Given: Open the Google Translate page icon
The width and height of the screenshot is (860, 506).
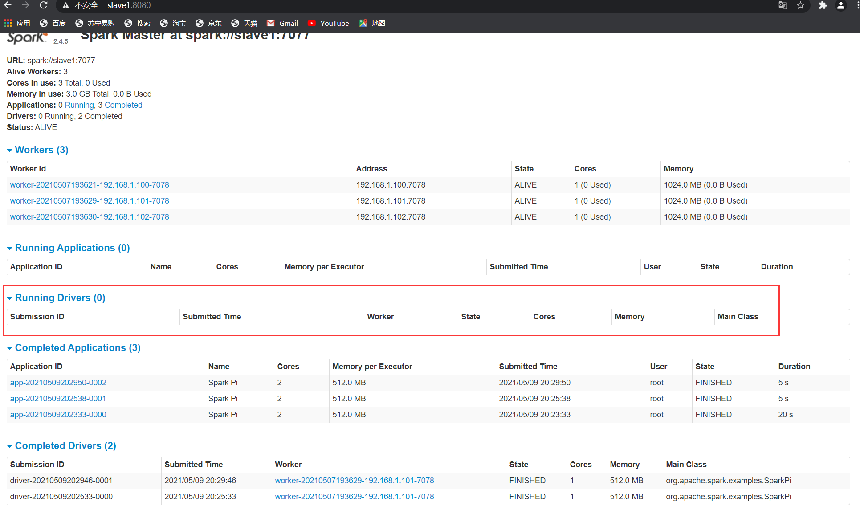Looking at the screenshot, I should (783, 6).
